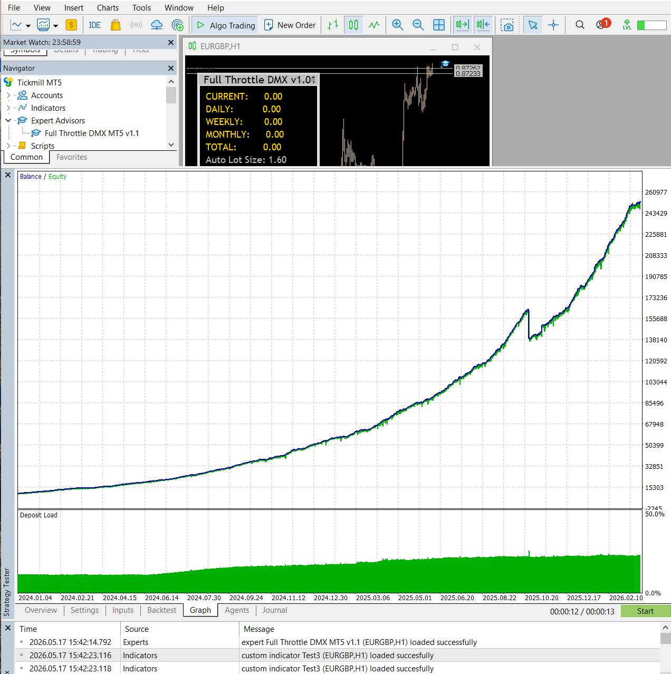Open the VPS cloud icon

pos(157,25)
